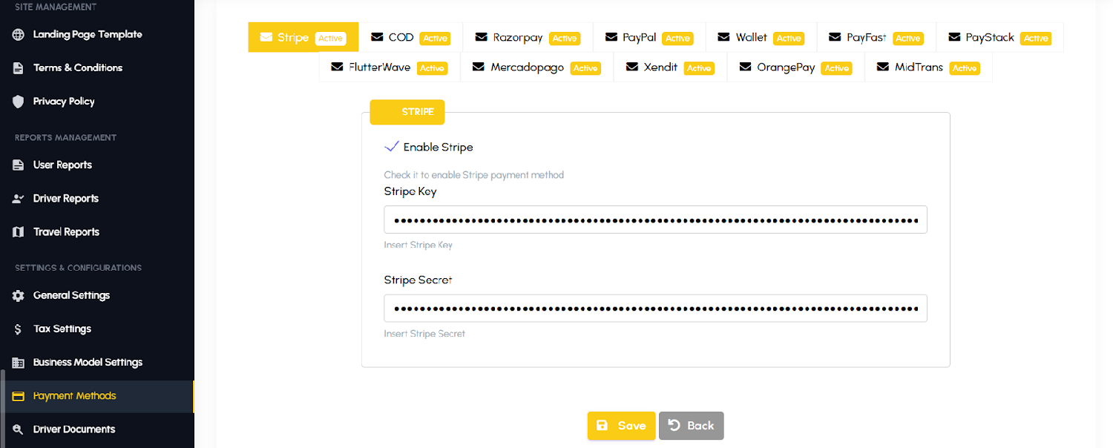Viewport: 1113px width, 448px height.
Task: Click the envelope icon beside MidTrans
Action: [882, 67]
